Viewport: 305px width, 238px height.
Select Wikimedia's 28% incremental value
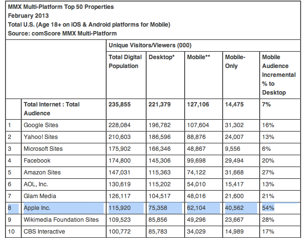tap(268, 220)
